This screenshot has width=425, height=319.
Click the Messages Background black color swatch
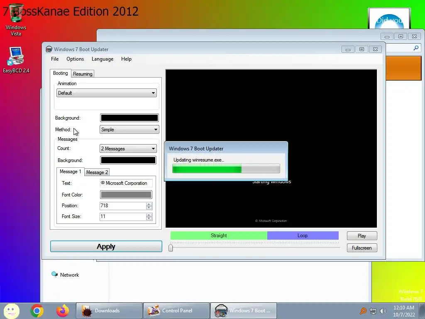[x=128, y=160]
